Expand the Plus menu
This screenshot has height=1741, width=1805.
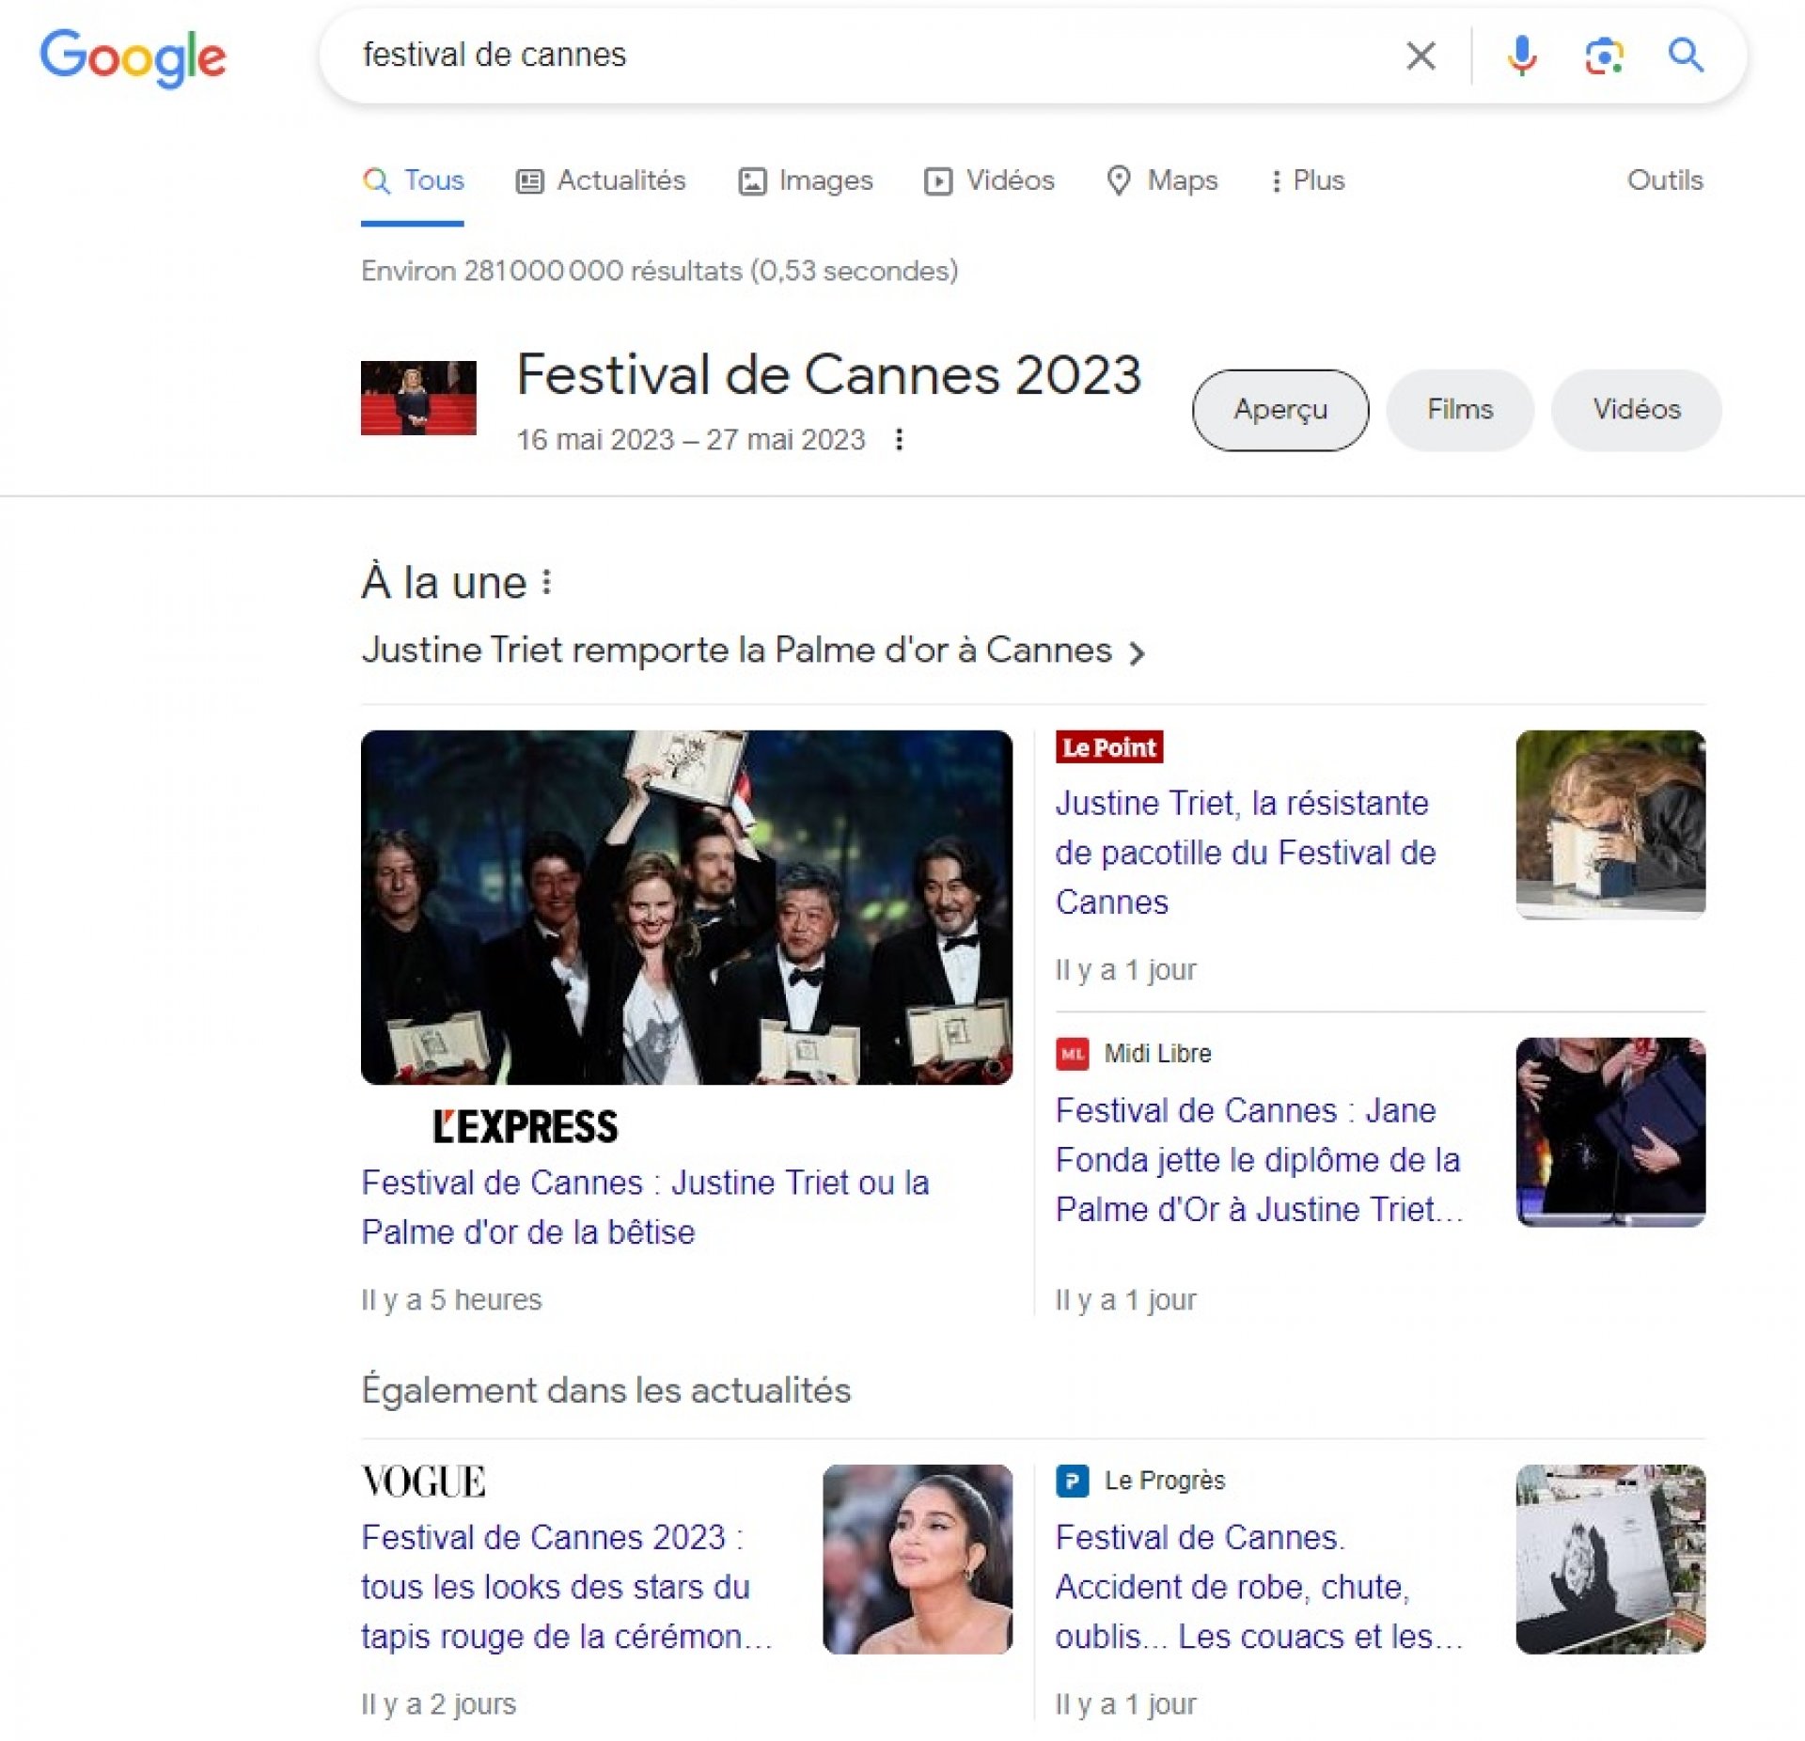coord(1308,180)
